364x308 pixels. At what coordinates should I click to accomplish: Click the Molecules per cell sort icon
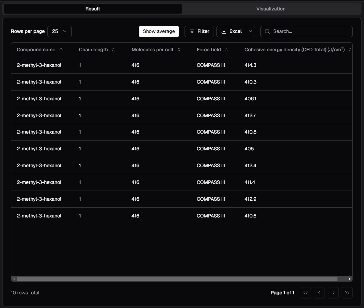tap(179, 50)
